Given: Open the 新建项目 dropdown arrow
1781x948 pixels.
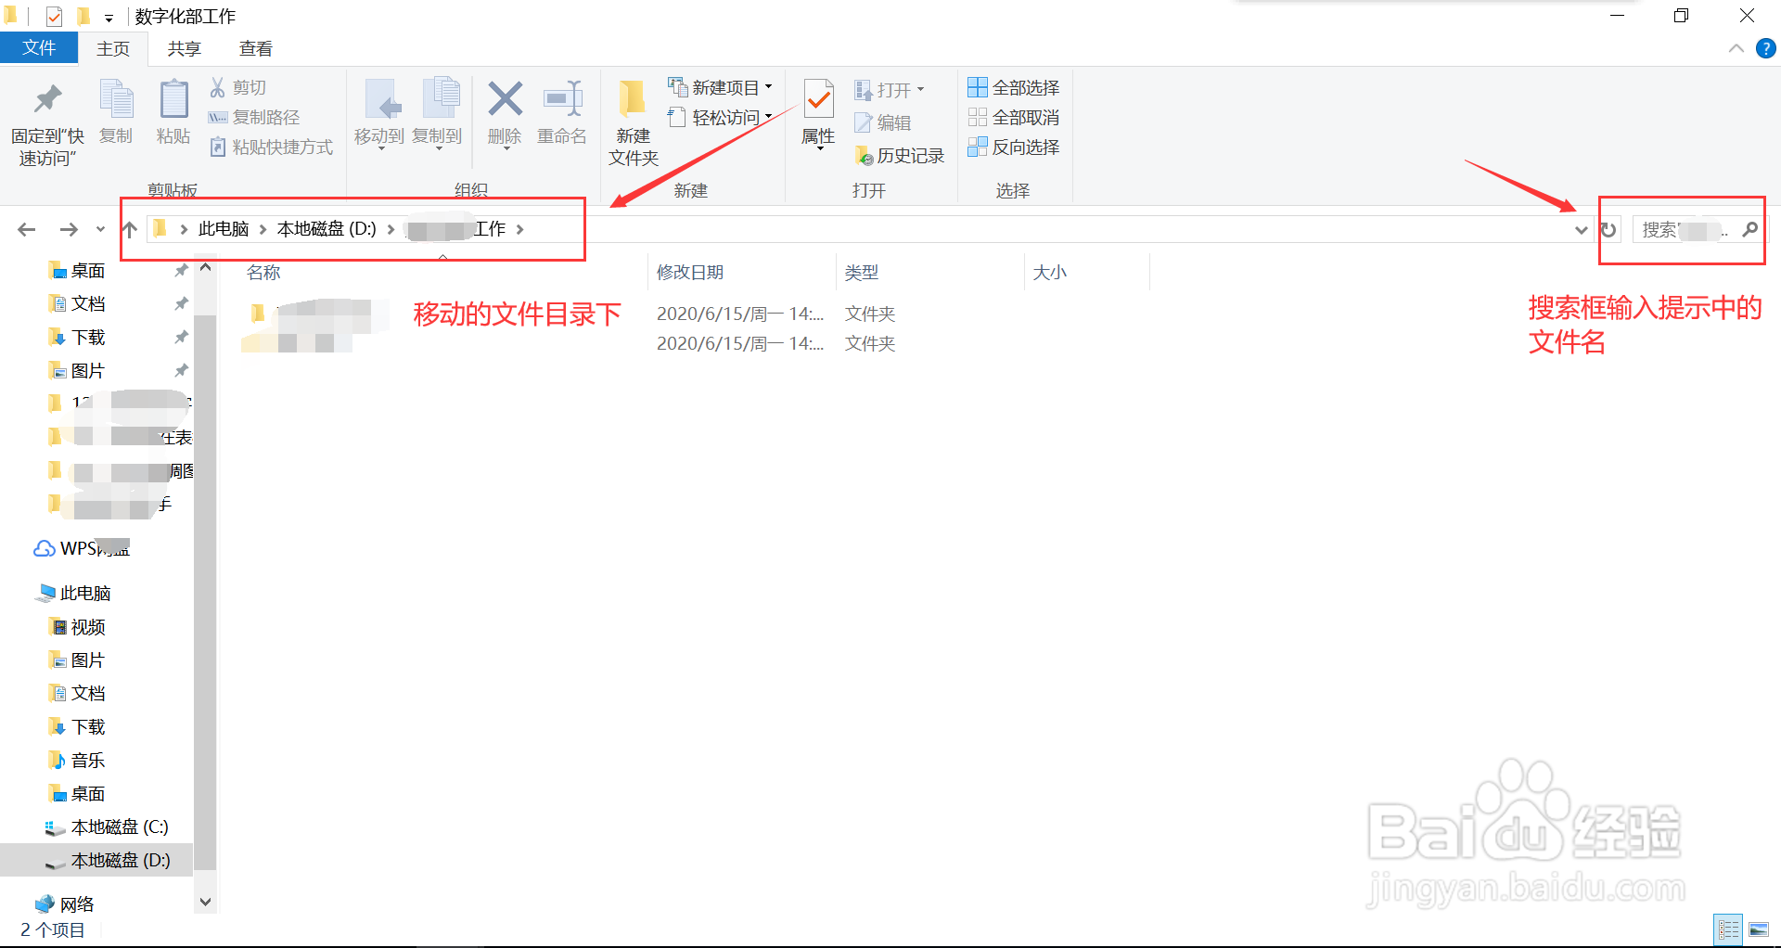Looking at the screenshot, I should pyautogui.click(x=768, y=87).
